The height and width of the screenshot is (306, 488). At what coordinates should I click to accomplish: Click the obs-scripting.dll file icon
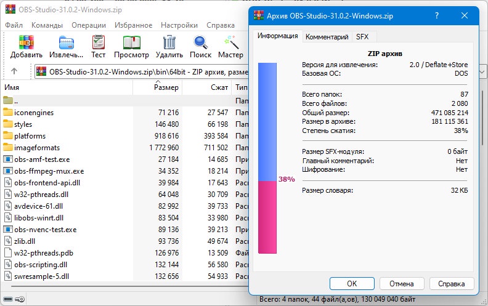pos(8,265)
